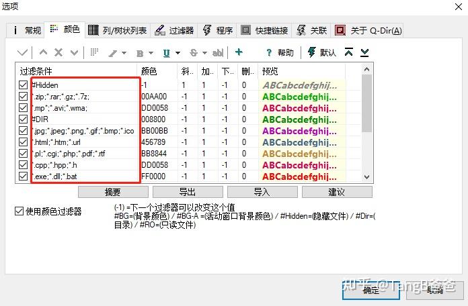Click the 颜色 column header
Image resolution: width=468 pixels, height=306 pixels.
tap(157, 71)
